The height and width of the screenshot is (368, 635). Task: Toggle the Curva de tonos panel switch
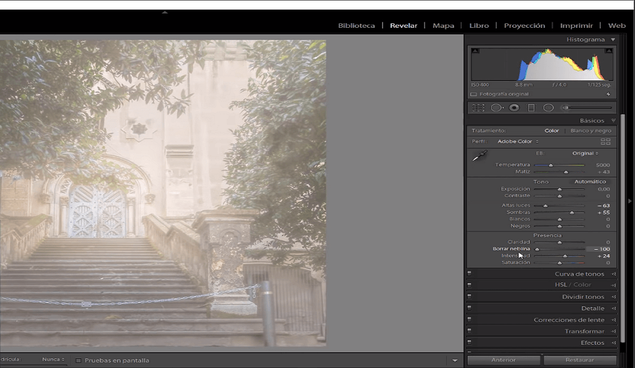469,273
